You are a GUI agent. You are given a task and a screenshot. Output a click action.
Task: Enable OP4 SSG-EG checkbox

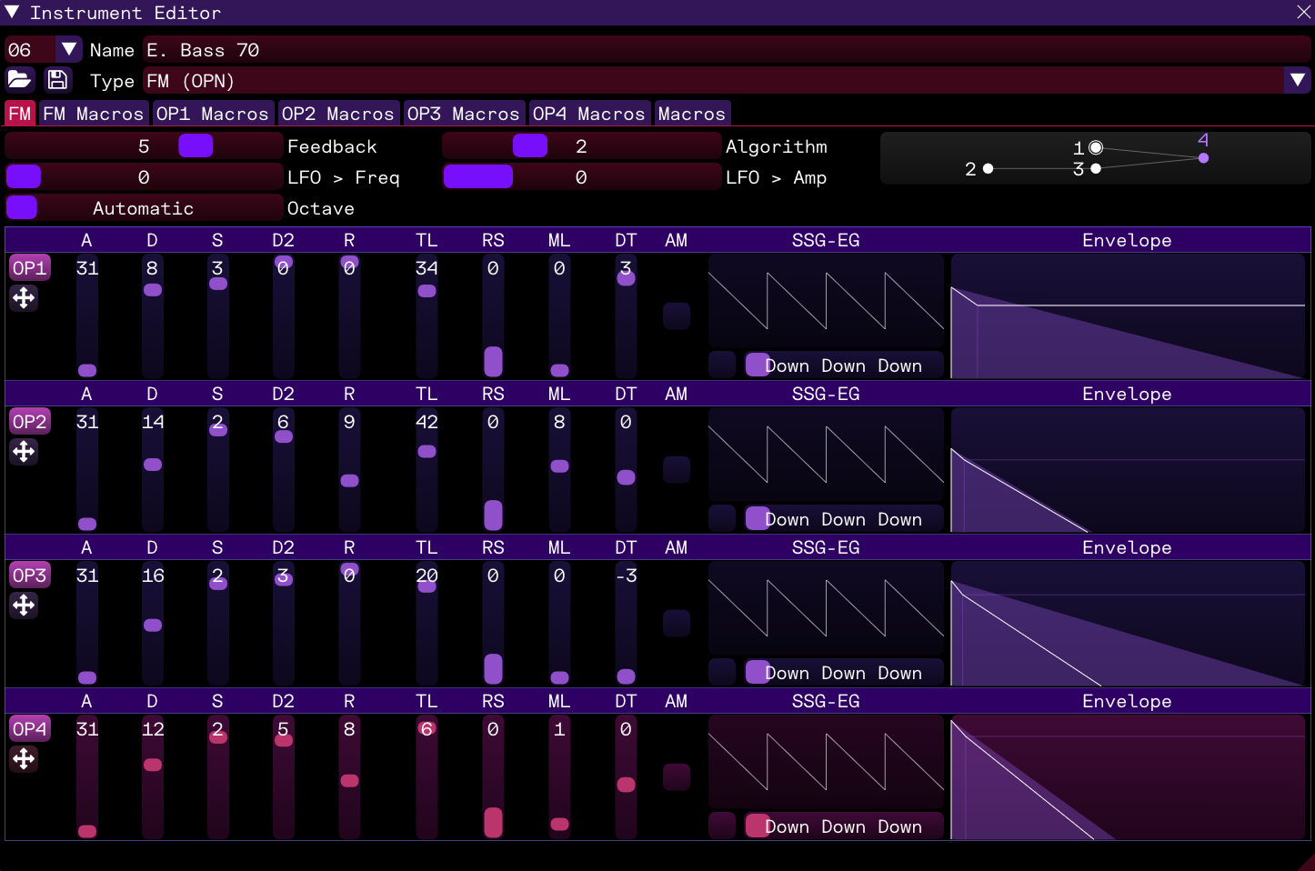coord(722,826)
